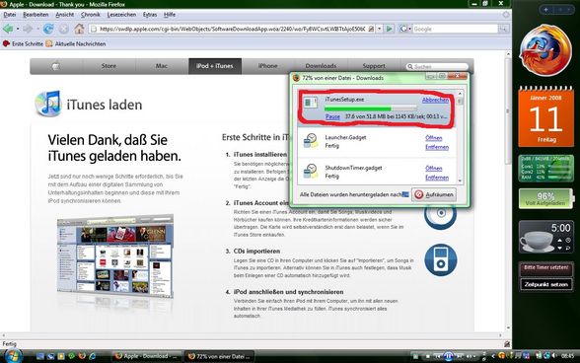Click the volume speaker icon in the system tray
This screenshot has width=580, height=363.
[554, 356]
